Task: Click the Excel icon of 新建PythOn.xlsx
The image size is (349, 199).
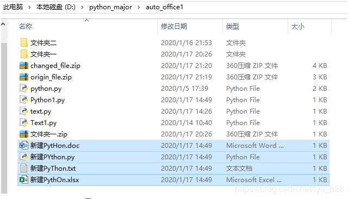Action: click(24, 180)
